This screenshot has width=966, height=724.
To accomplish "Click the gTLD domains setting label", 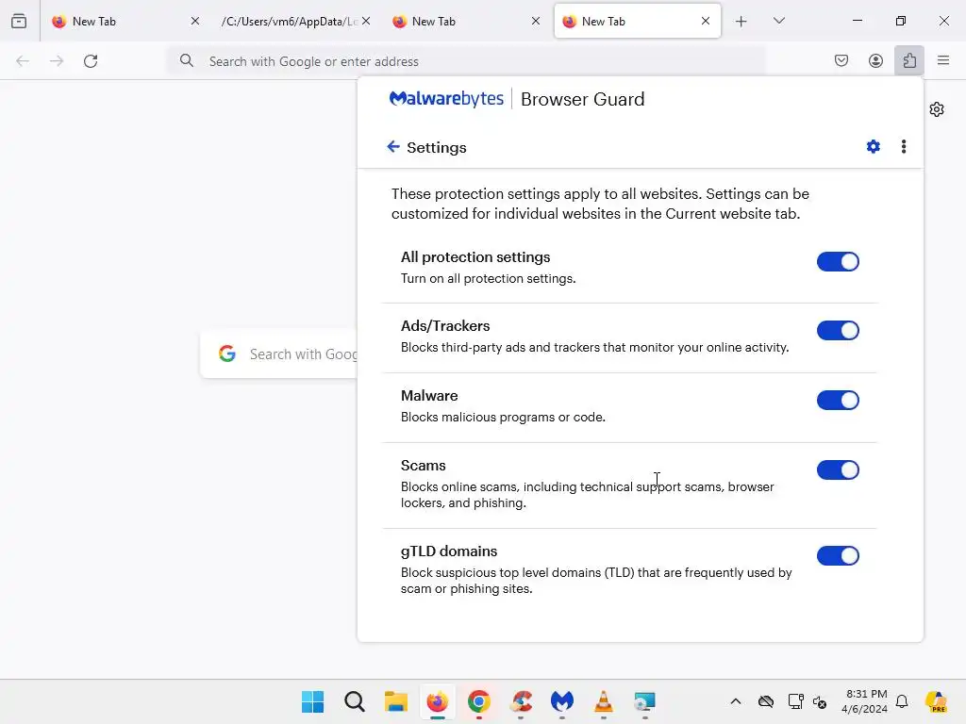I will (x=449, y=551).
